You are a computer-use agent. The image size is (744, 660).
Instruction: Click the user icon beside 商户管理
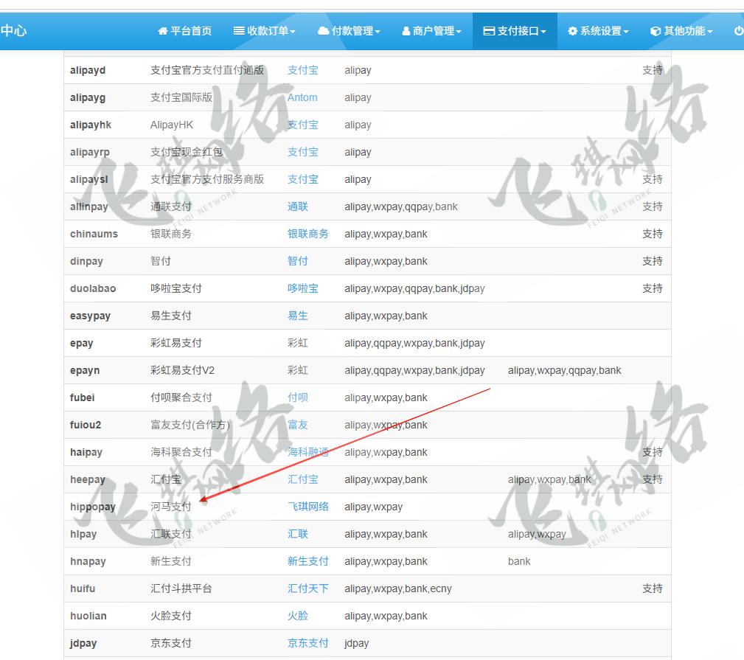[406, 31]
